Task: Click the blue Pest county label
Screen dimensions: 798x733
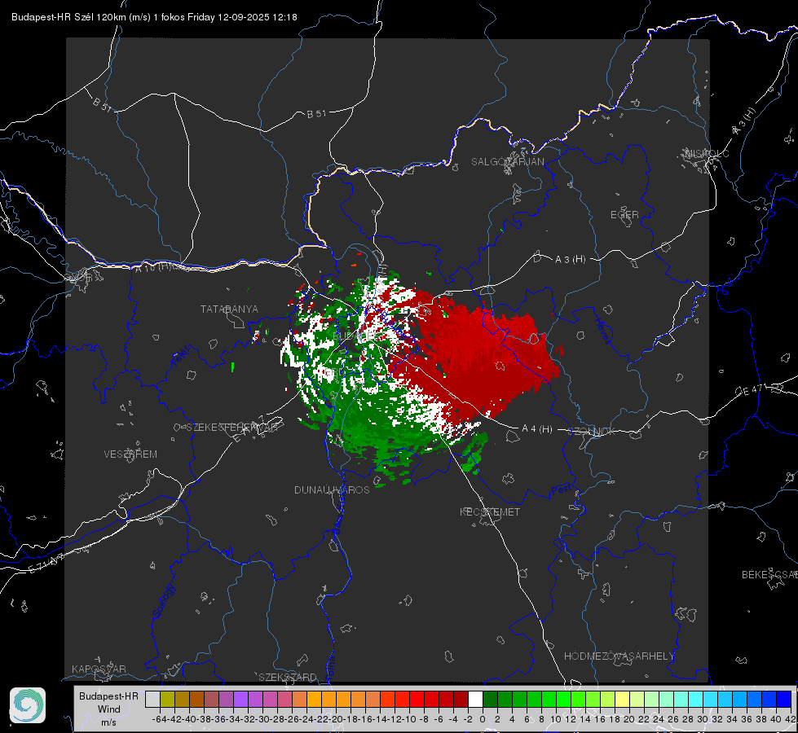Action: click(562, 489)
